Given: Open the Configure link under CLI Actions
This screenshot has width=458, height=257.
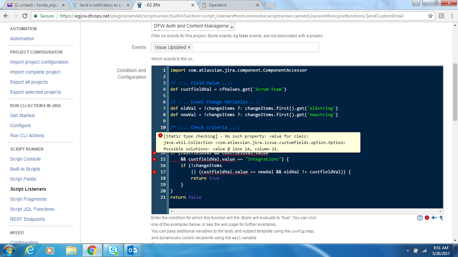Looking at the screenshot, I should pos(20,125).
